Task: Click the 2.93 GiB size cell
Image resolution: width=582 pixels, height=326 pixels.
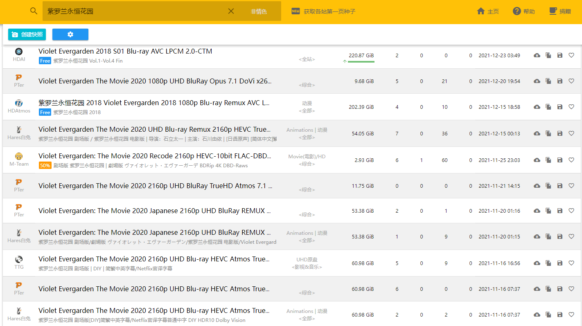Action: pyautogui.click(x=364, y=160)
